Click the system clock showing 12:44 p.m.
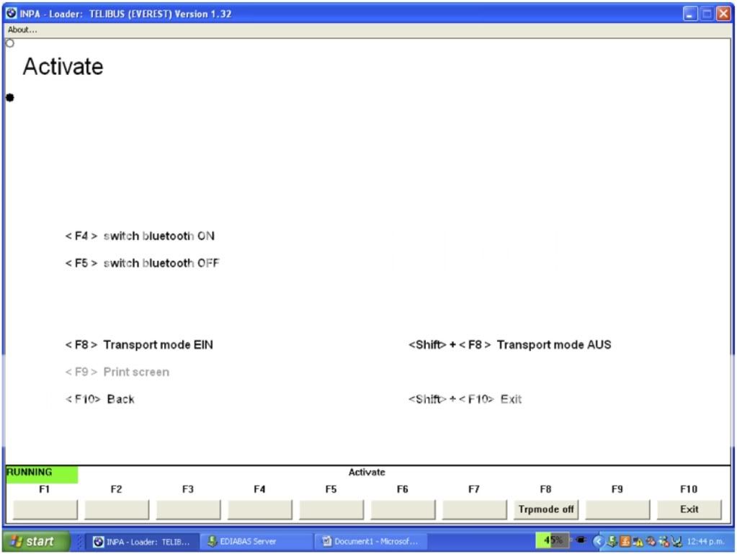The width and height of the screenshot is (737, 554). [x=705, y=542]
